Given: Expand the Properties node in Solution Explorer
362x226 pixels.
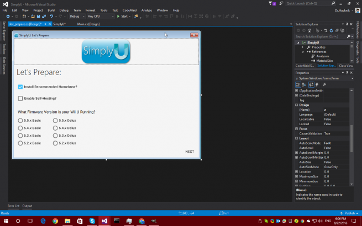Looking at the screenshot, I should pyautogui.click(x=302, y=47).
